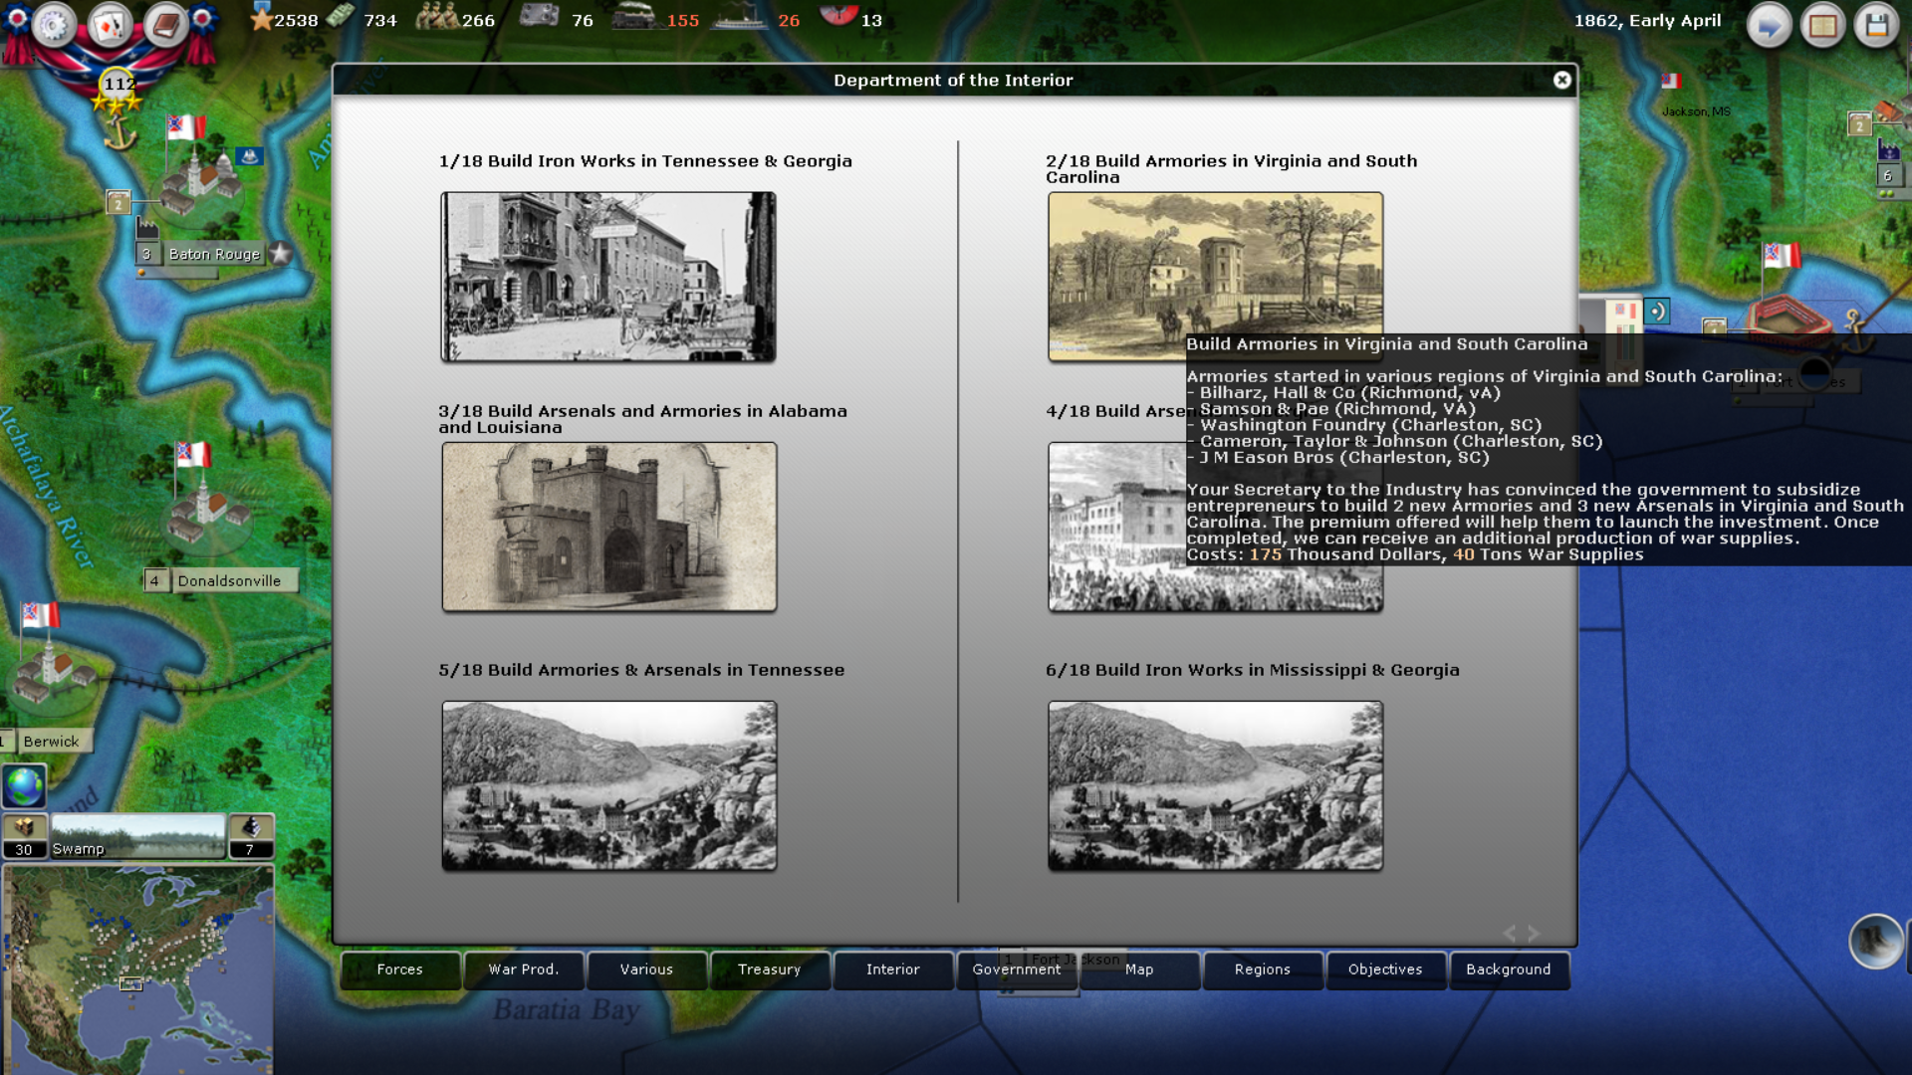
Task: Click the conscripts soldiers resource icon
Action: (436, 17)
